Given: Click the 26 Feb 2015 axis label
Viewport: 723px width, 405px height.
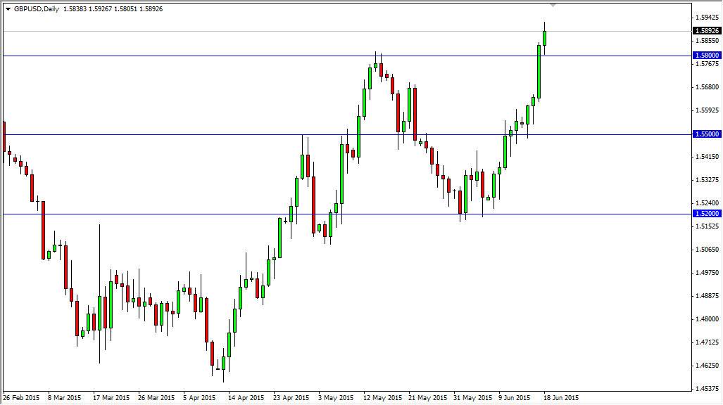Looking at the screenshot, I should click(20, 397).
